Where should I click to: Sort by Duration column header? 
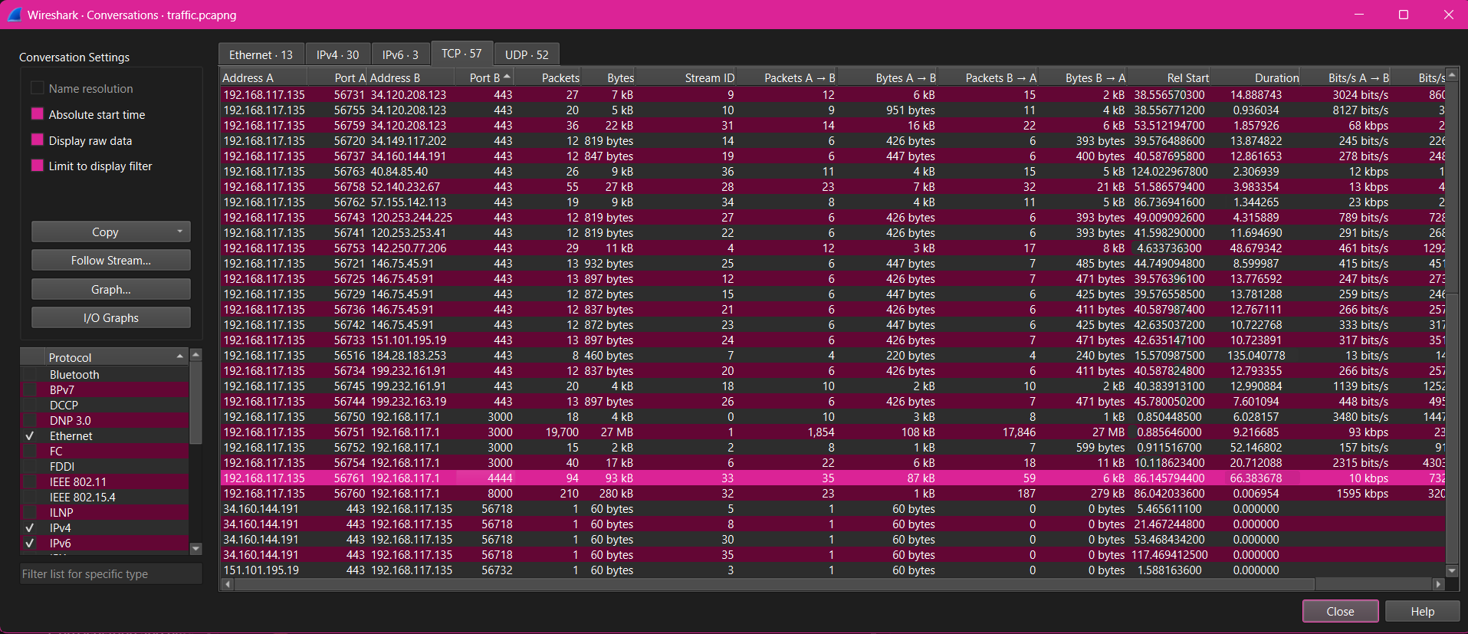[1256, 77]
